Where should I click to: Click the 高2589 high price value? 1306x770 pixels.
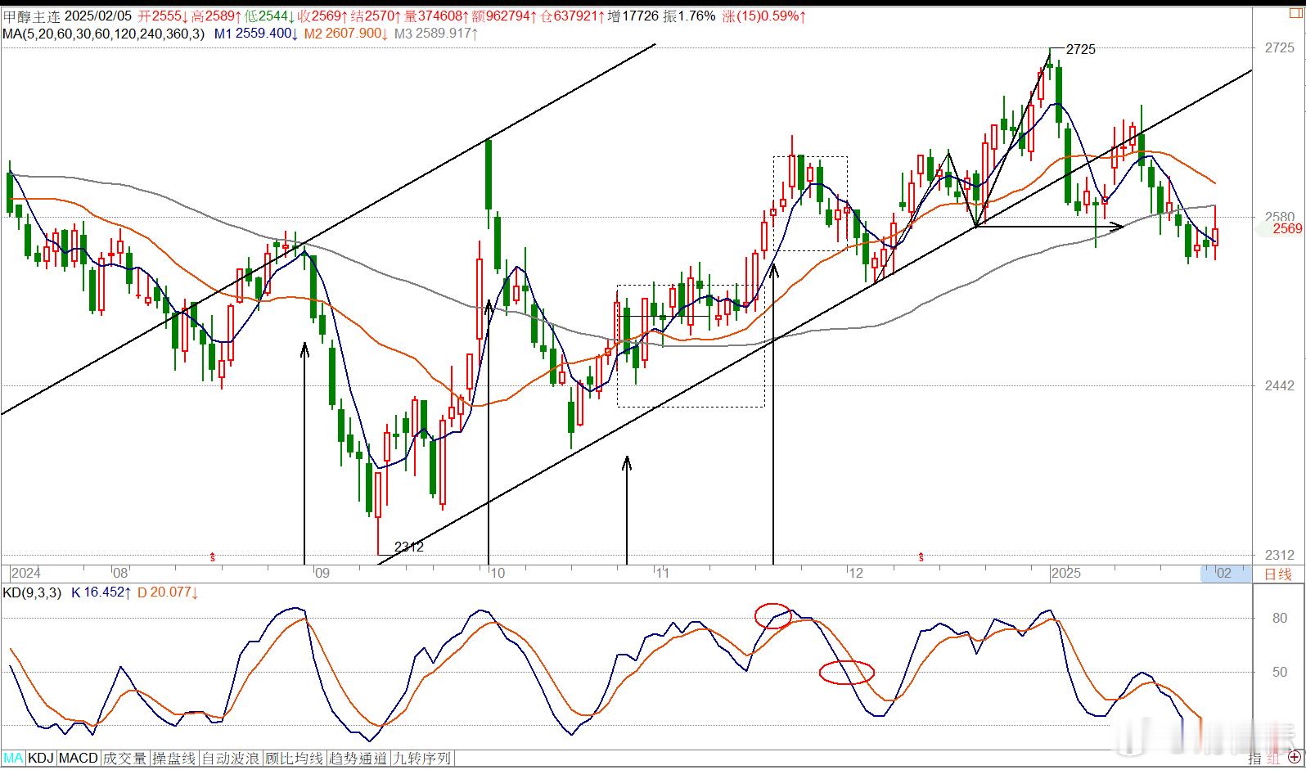217,16
